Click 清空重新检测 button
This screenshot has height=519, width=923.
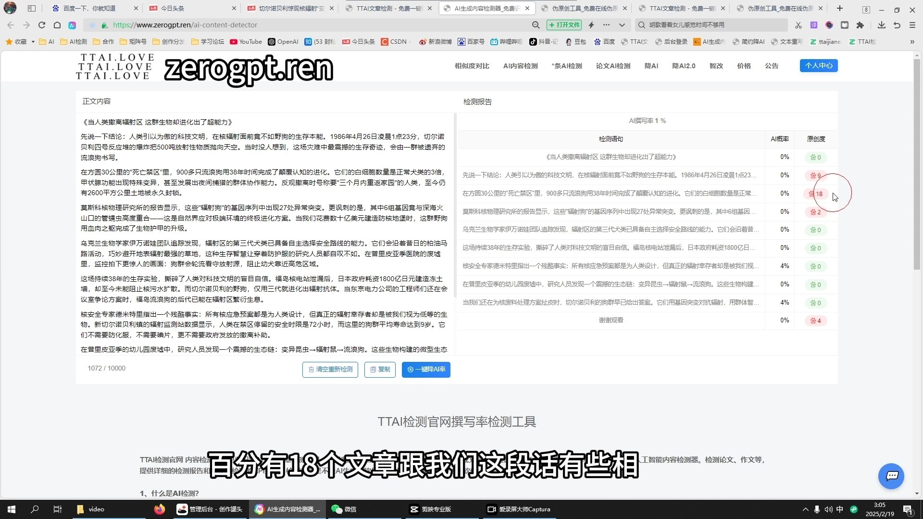330,370
